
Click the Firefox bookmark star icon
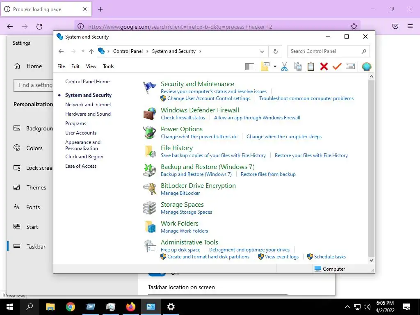pos(354,26)
